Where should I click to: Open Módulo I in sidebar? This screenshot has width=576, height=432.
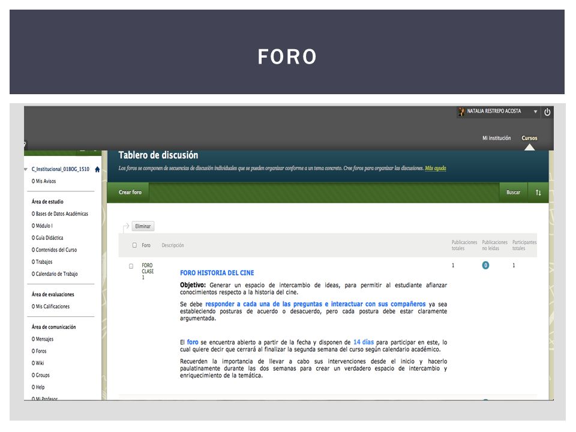[42, 226]
